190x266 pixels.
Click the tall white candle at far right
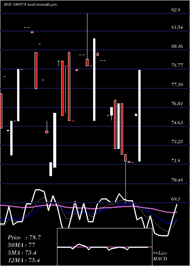coord(139,116)
